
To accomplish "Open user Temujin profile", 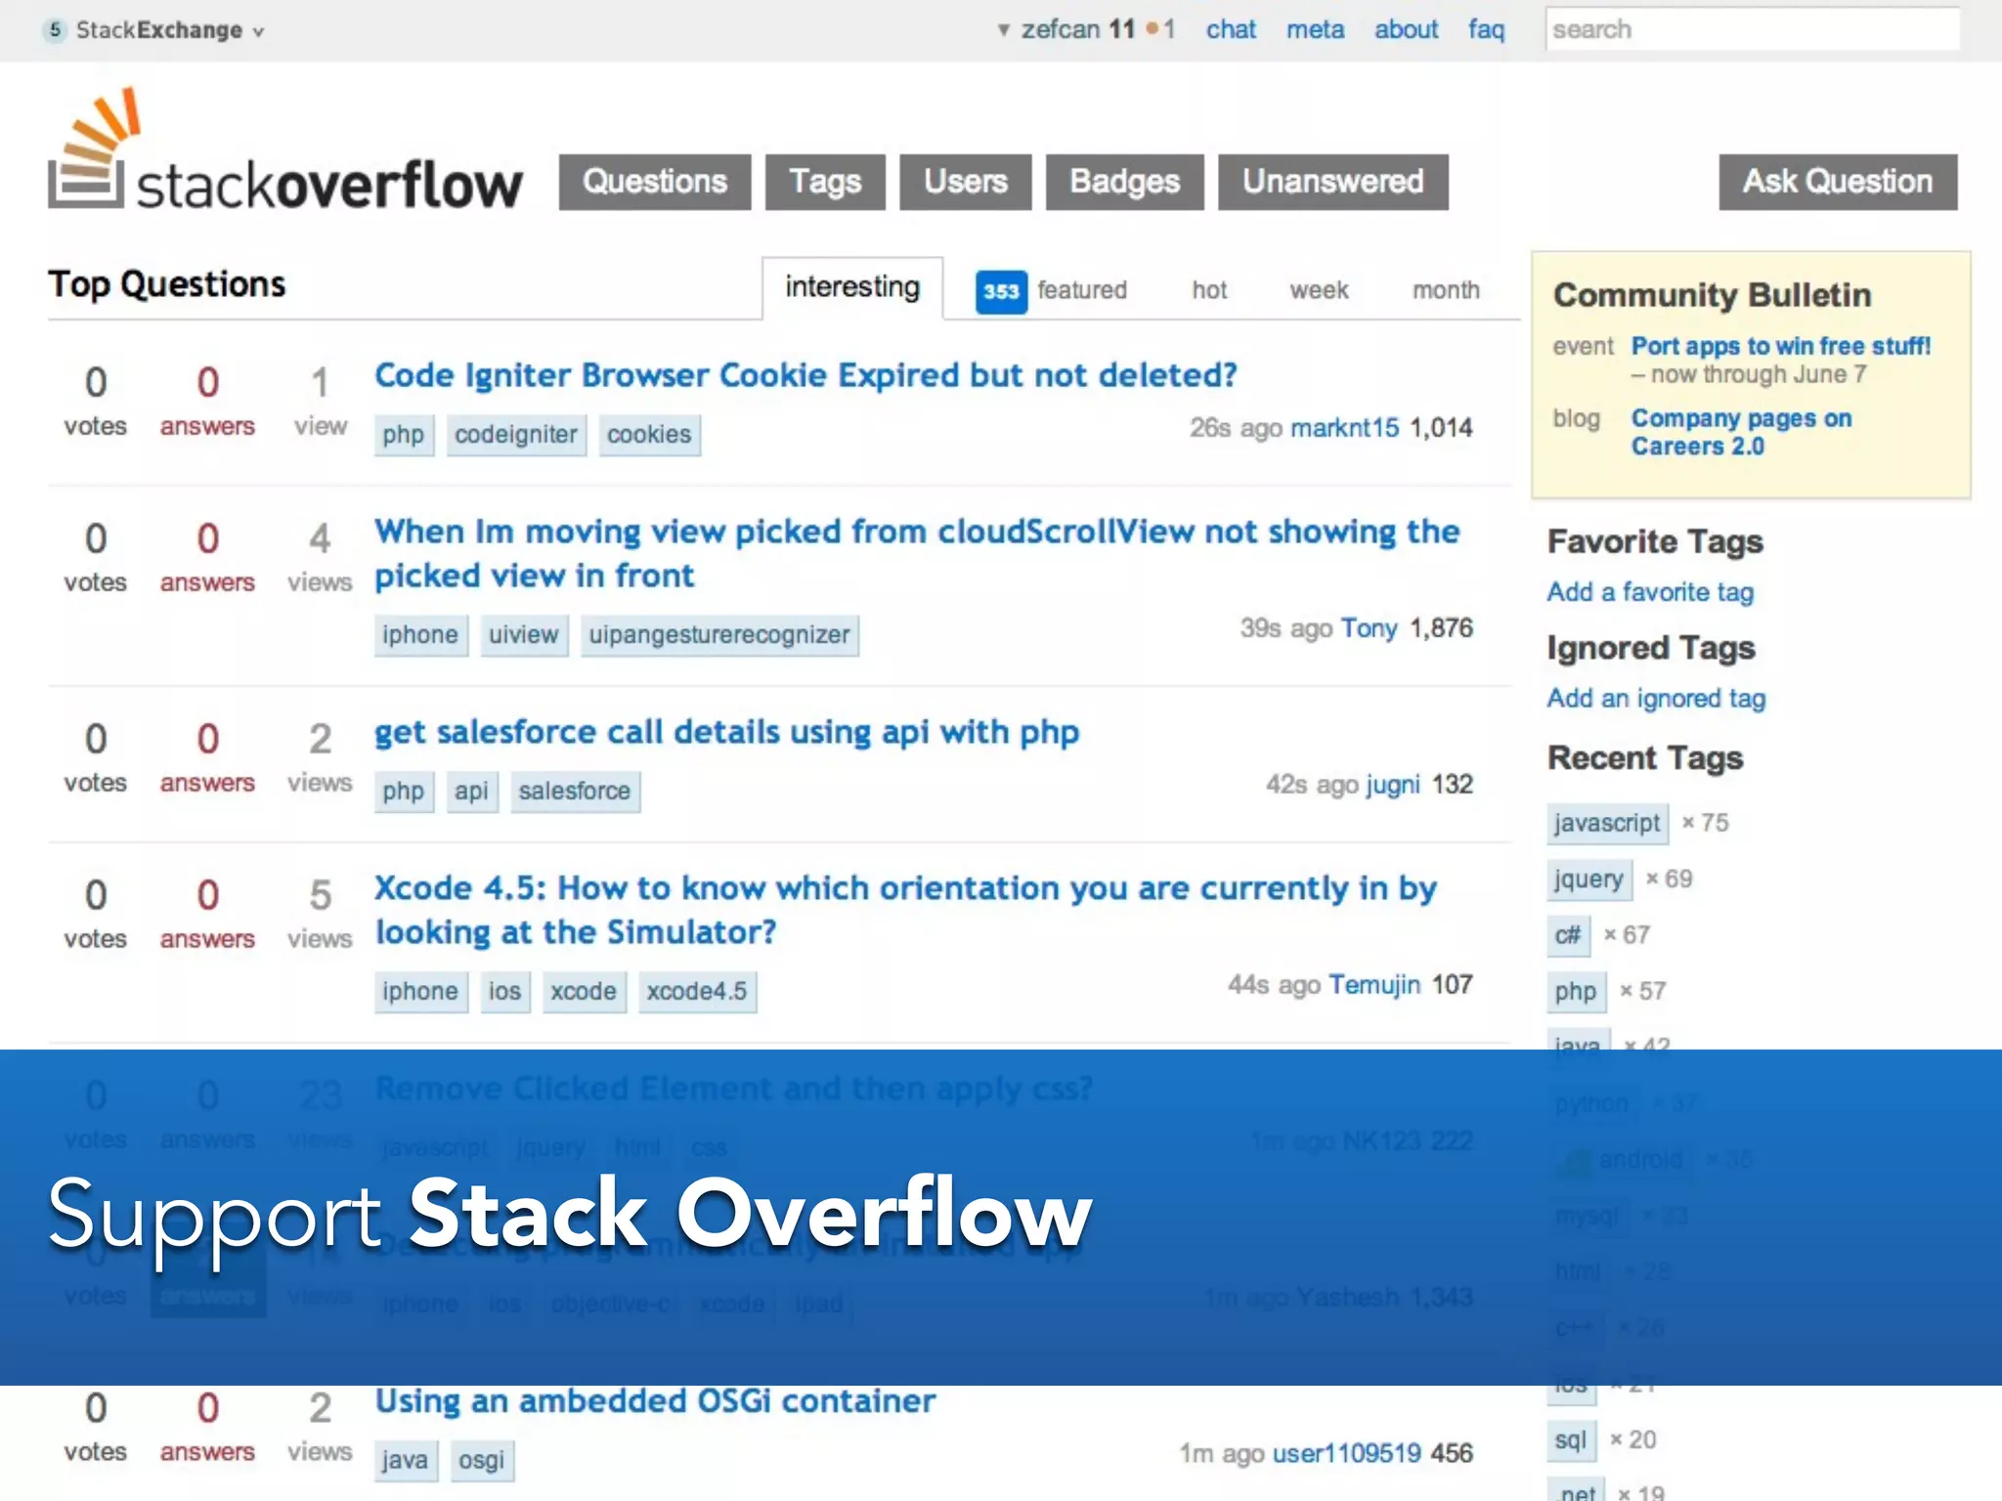I will (1374, 985).
